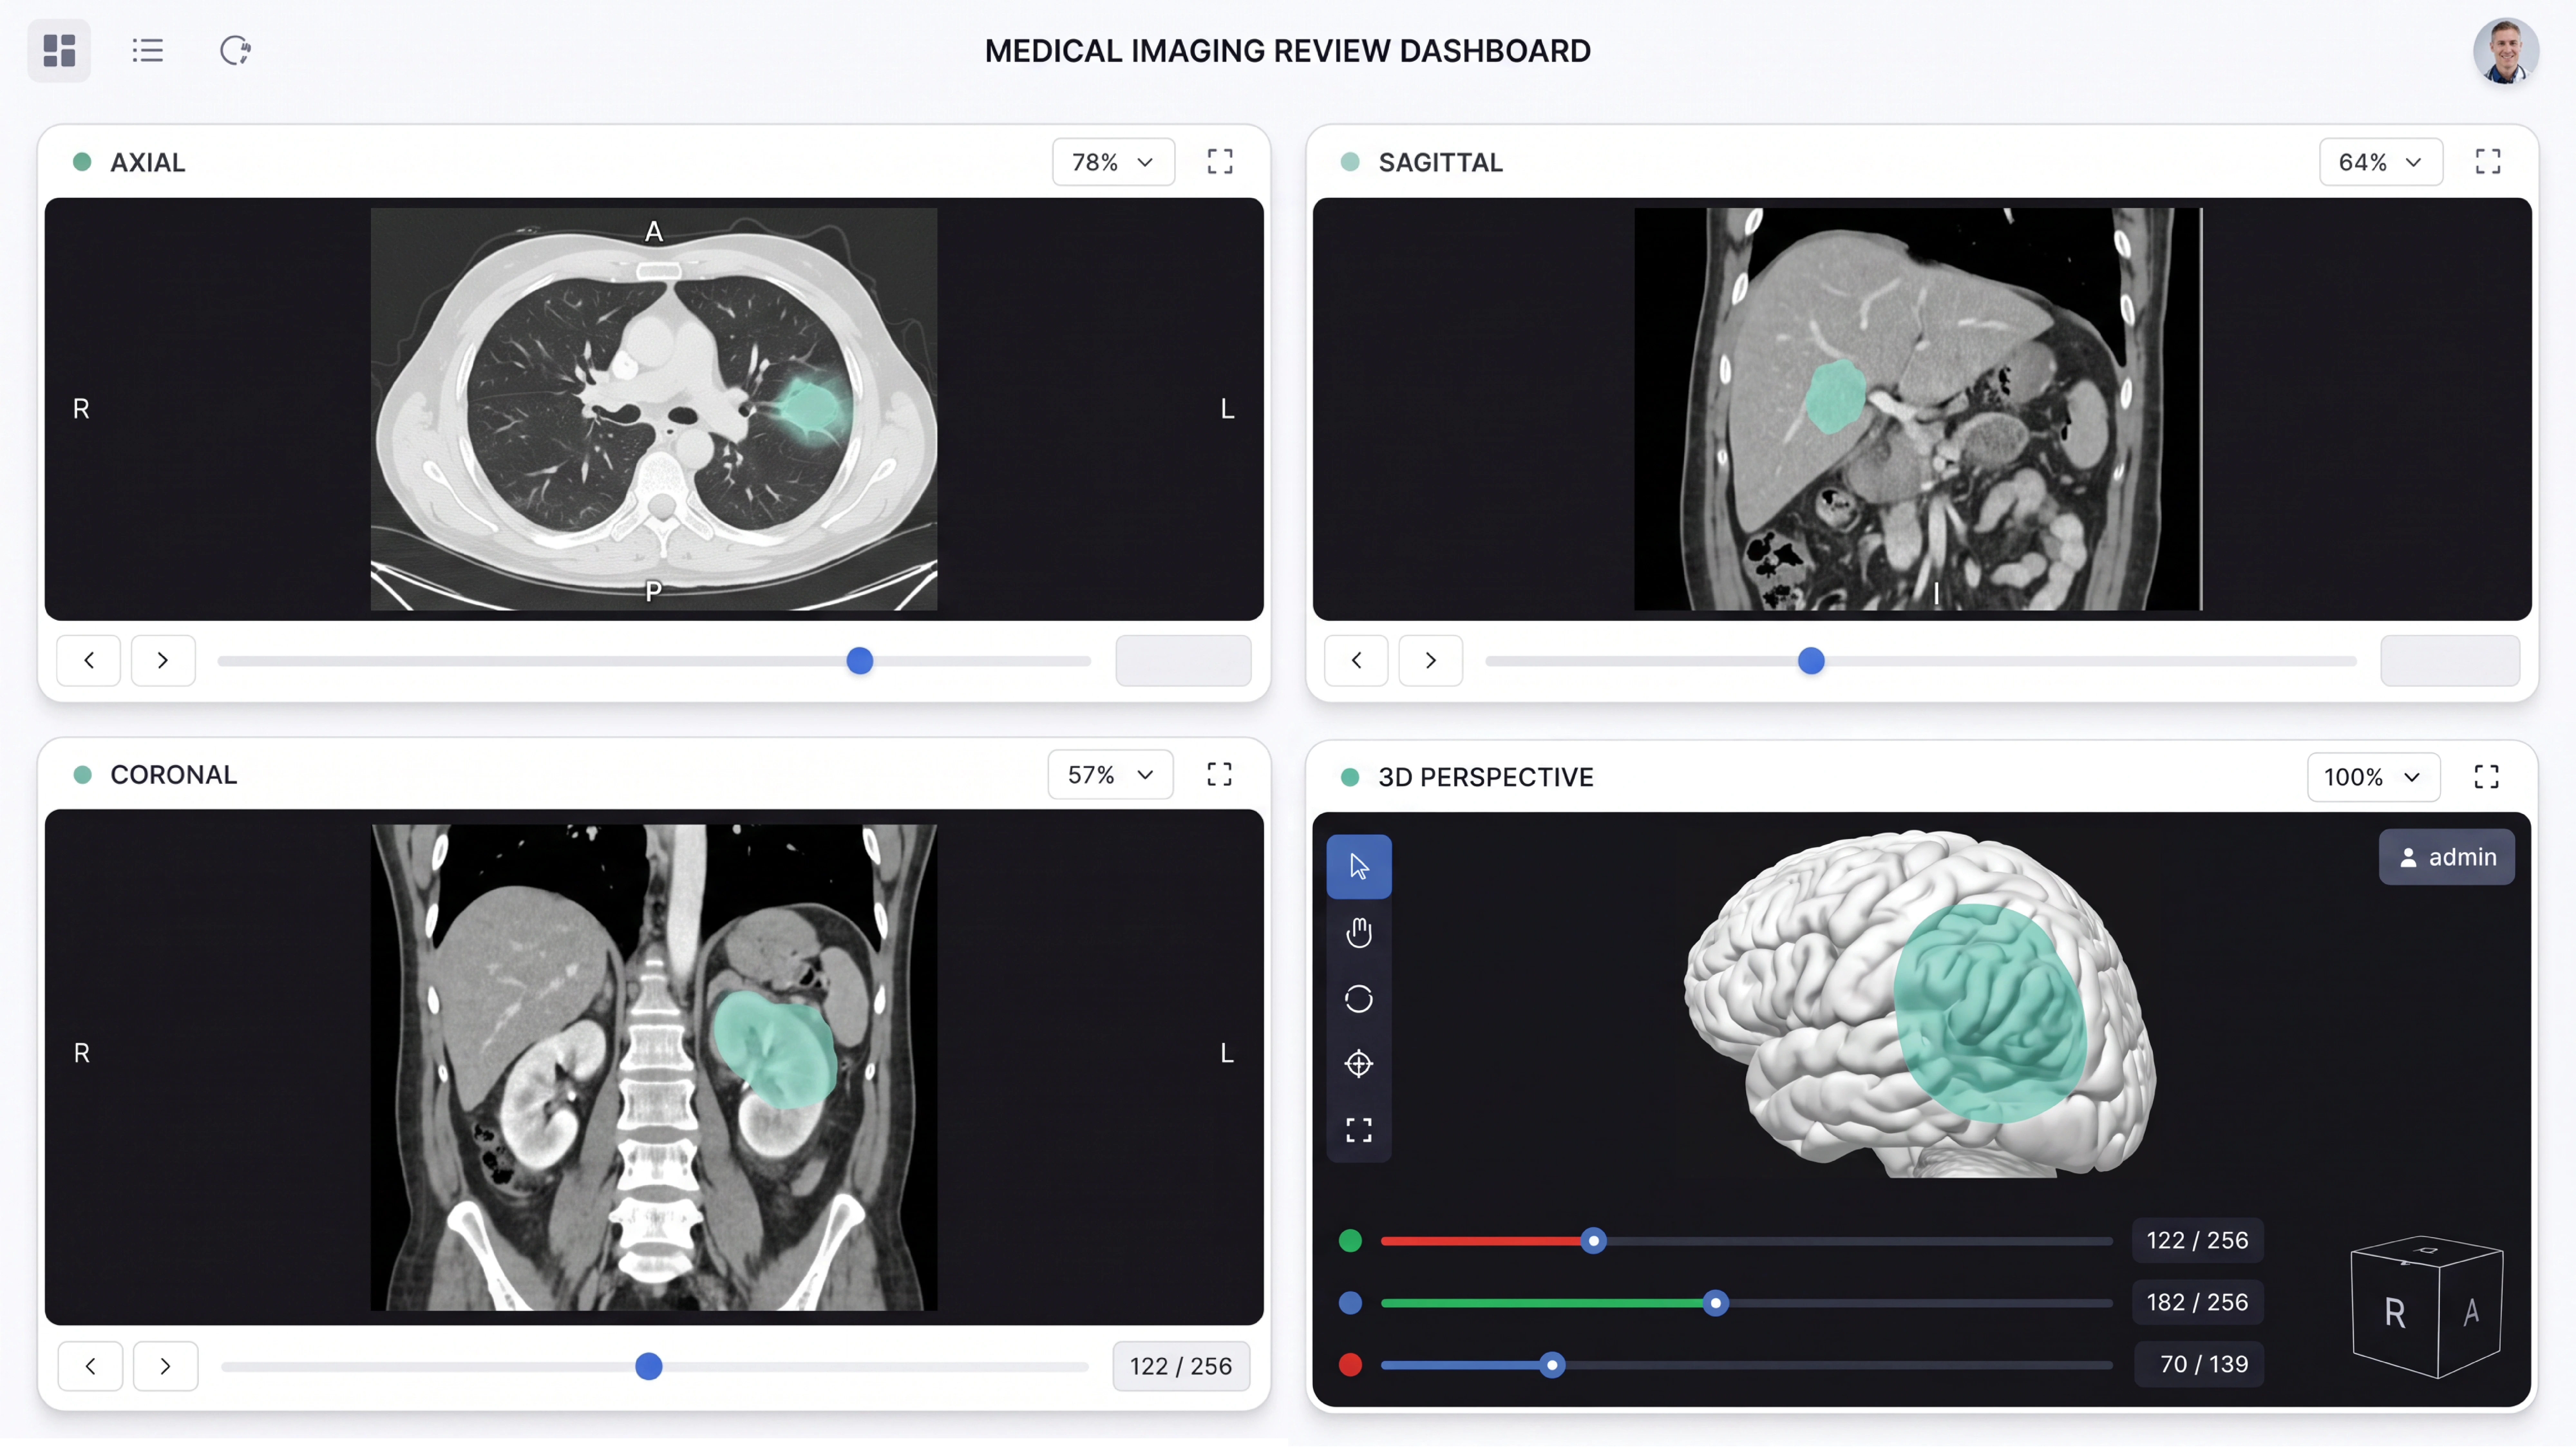2576x1449 pixels.
Task: Click the Sagittal abdominal CT image
Action: point(1918,409)
